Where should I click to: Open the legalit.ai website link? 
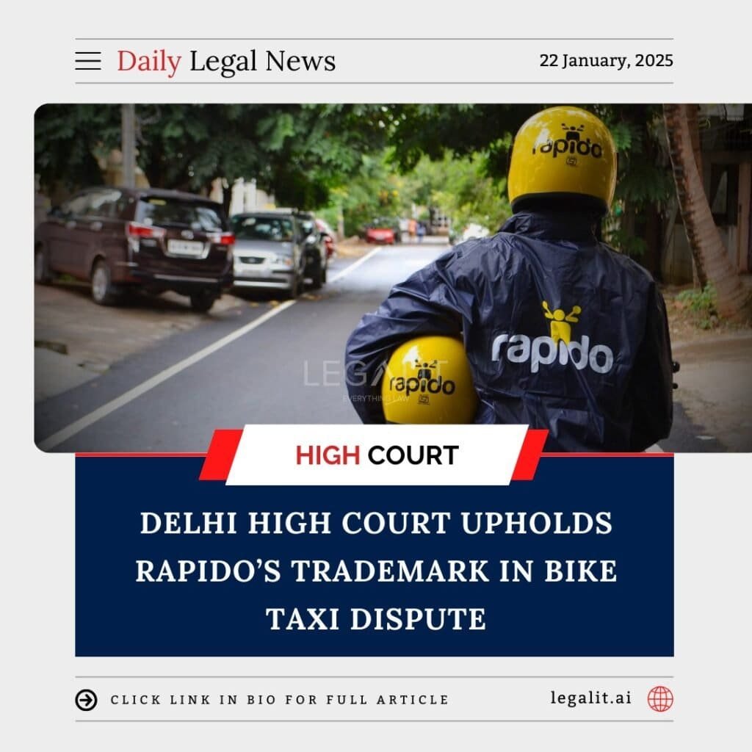[591, 698]
